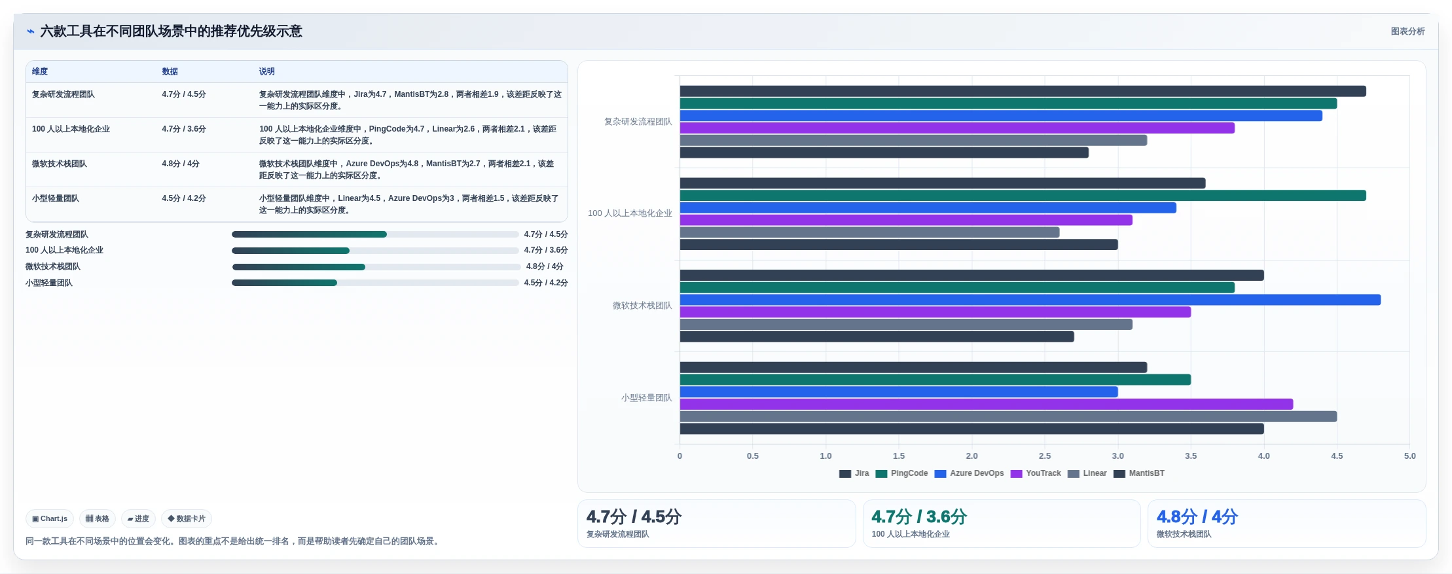Viewport: 1452px width, 574px height.
Task: Click the title 六款工具在不同团队场景中的推荐优先级示意
Action: coord(171,31)
